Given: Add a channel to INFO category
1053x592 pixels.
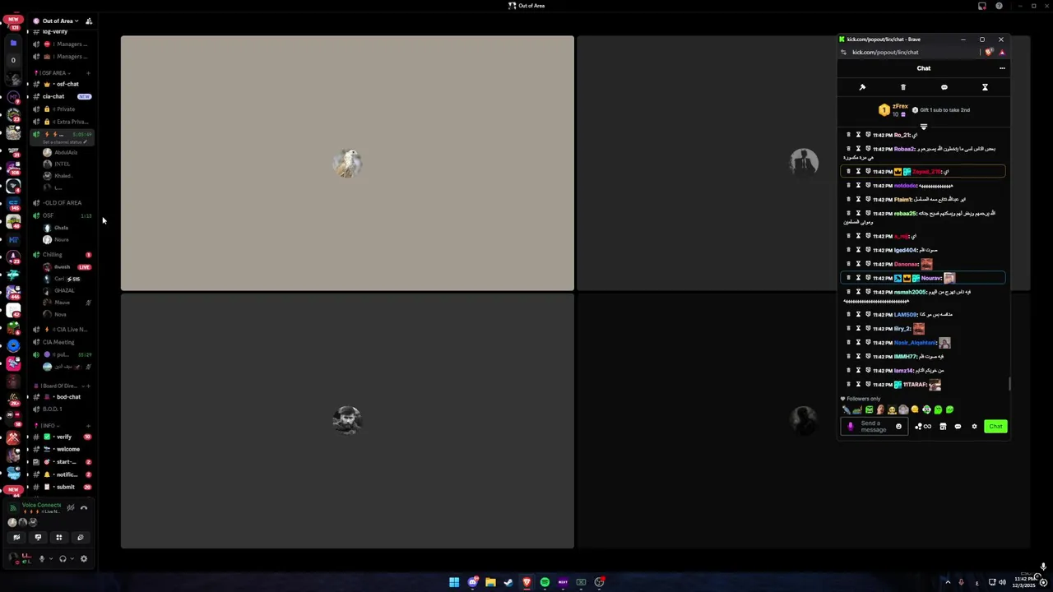Looking at the screenshot, I should 88,426.
